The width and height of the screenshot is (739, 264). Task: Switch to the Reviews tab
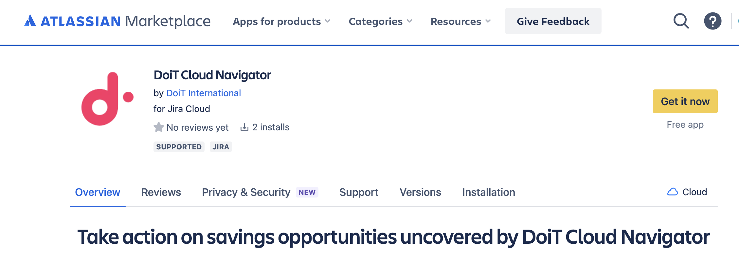[x=161, y=192]
